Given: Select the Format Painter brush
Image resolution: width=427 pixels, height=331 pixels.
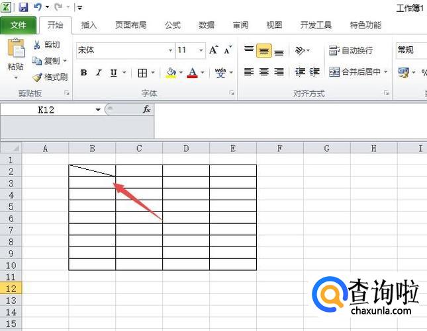Looking at the screenshot, I should click(37, 77).
